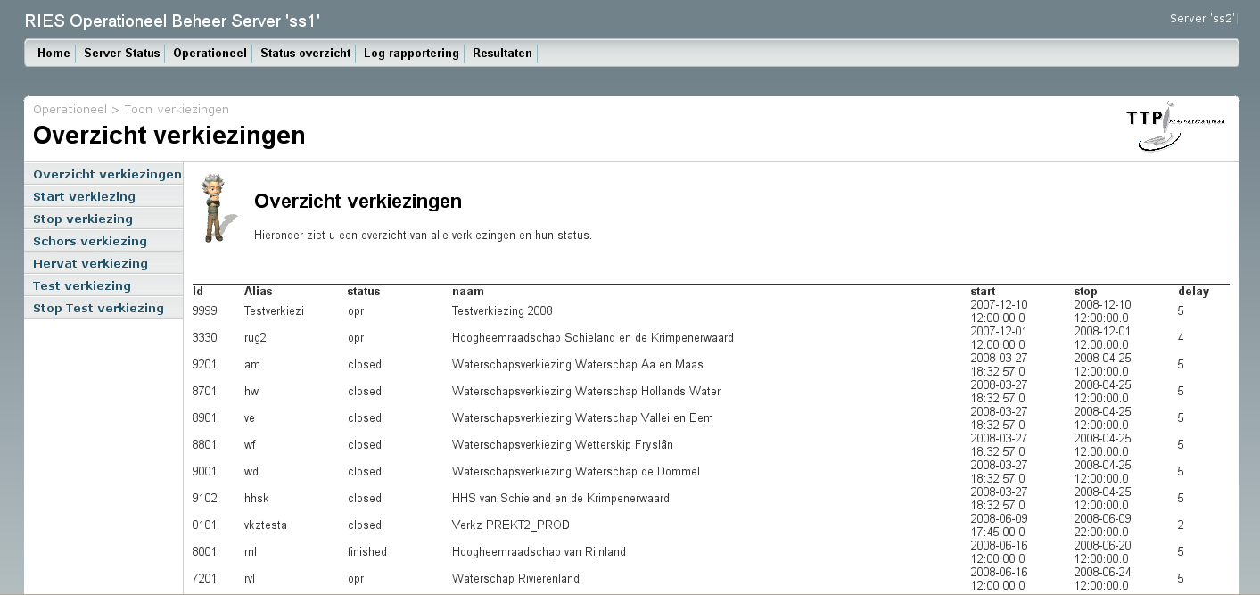Switch to Server 'ss2' link
The image size is (1260, 595).
(x=1202, y=19)
